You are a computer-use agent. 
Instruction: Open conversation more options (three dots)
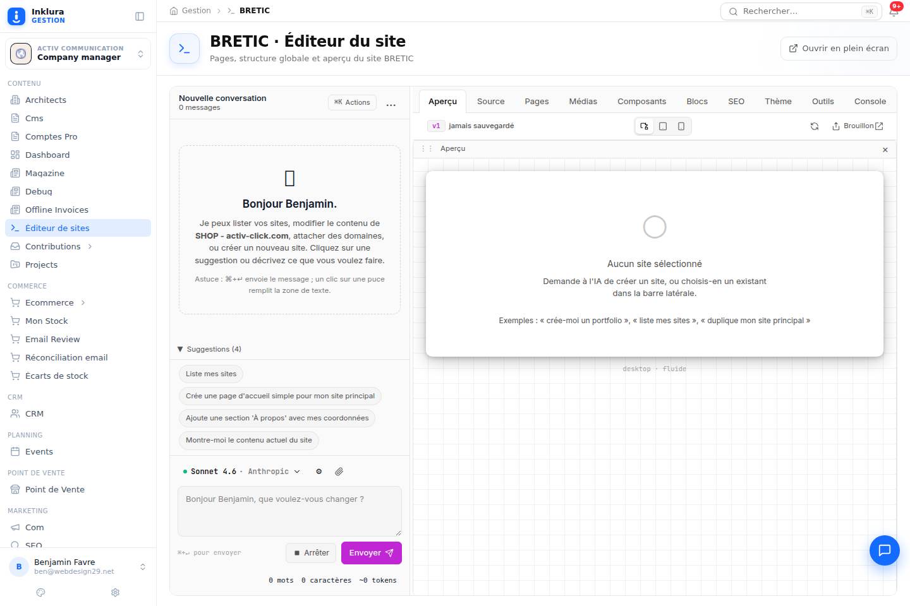(x=391, y=104)
